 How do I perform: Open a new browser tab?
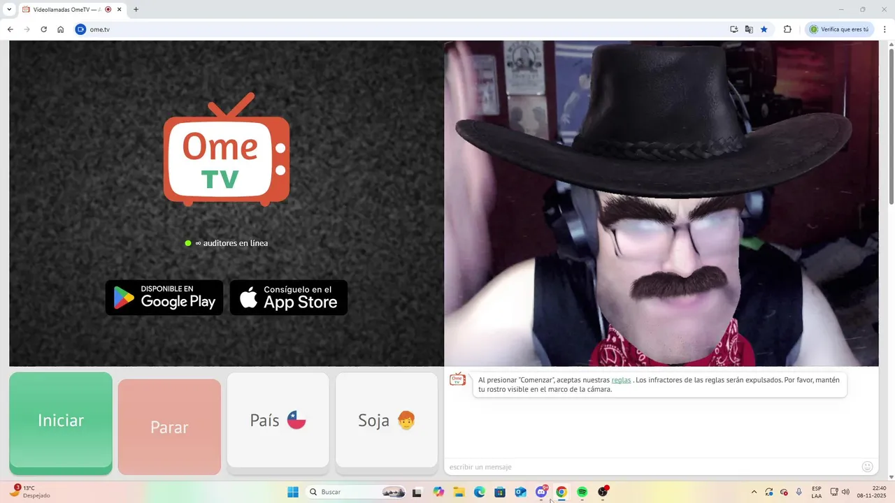tap(136, 10)
